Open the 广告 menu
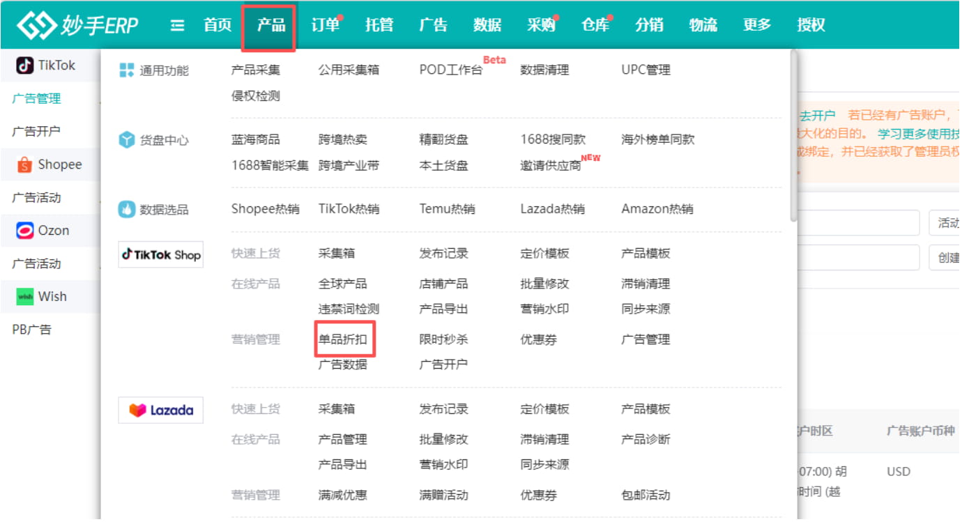 click(434, 25)
